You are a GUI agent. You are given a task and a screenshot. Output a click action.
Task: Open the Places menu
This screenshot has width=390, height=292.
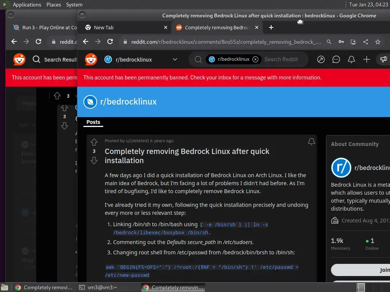[x=54, y=5]
